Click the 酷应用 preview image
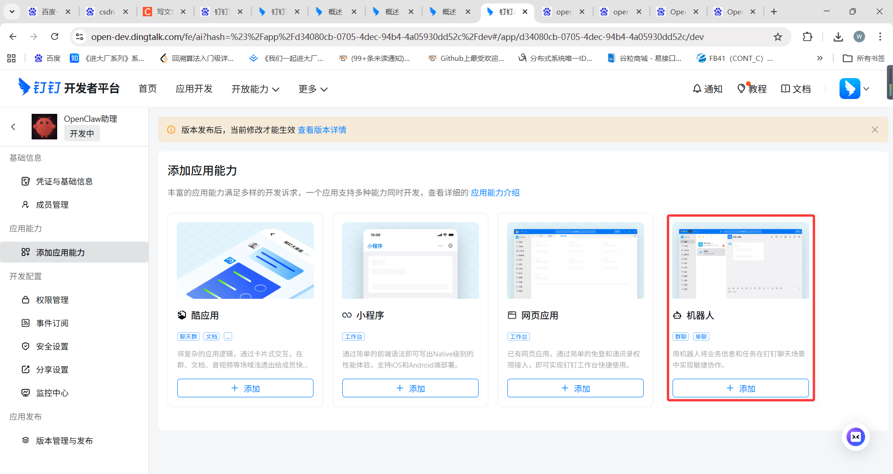The width and height of the screenshot is (893, 474). click(245, 260)
